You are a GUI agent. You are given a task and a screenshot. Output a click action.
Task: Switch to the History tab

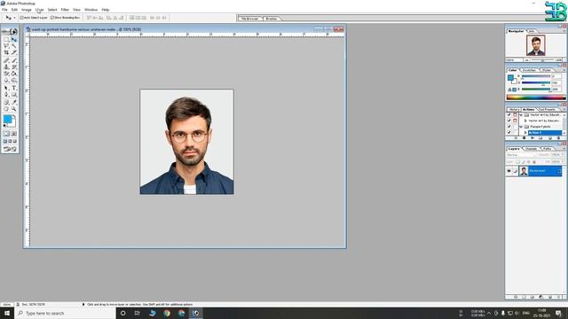click(x=514, y=109)
